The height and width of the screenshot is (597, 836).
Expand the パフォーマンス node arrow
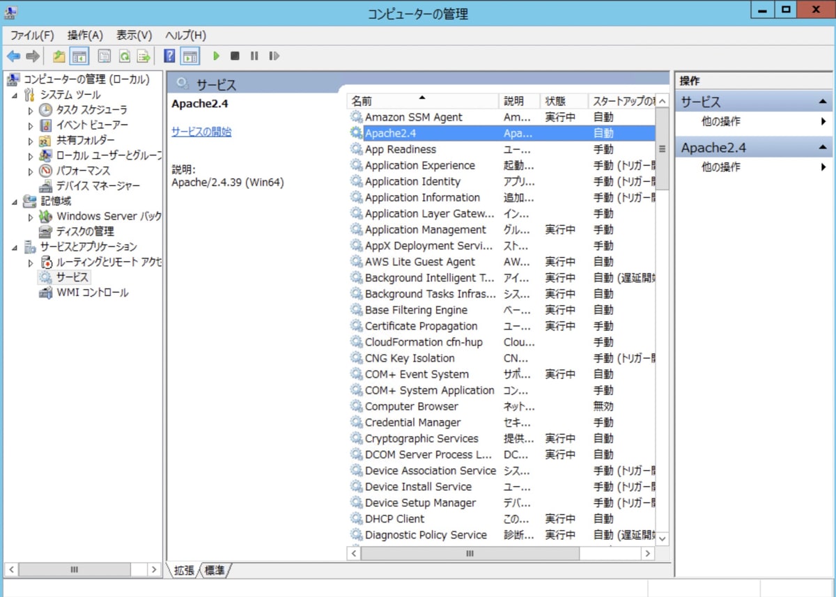click(30, 171)
